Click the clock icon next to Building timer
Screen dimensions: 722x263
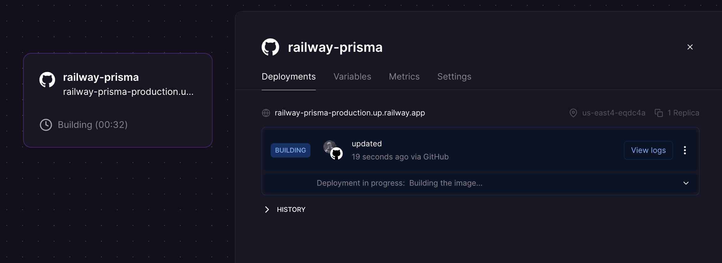click(46, 124)
